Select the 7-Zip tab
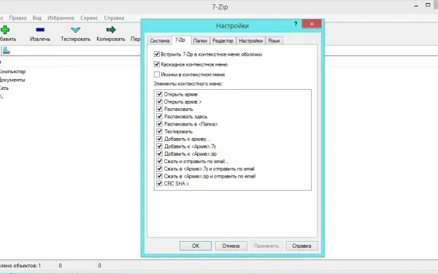Image resolution: width=438 pixels, height=274 pixels. click(x=180, y=39)
